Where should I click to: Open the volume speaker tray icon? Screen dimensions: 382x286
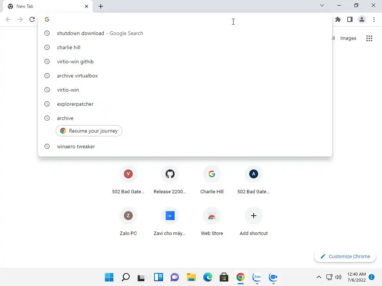pyautogui.click(x=338, y=277)
